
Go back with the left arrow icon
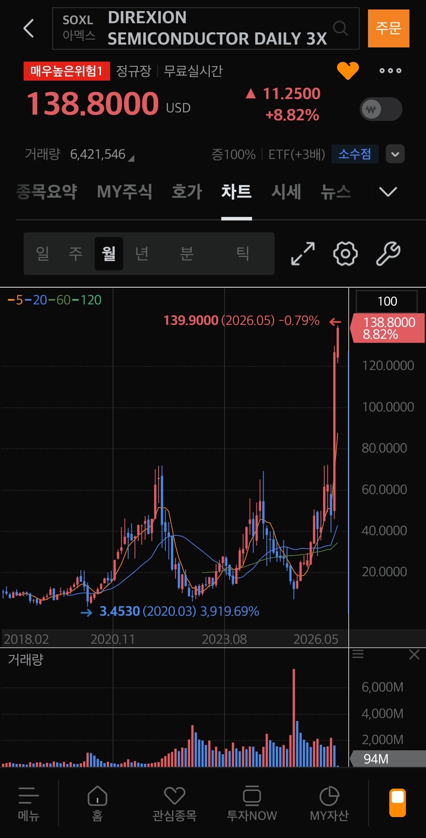[28, 28]
